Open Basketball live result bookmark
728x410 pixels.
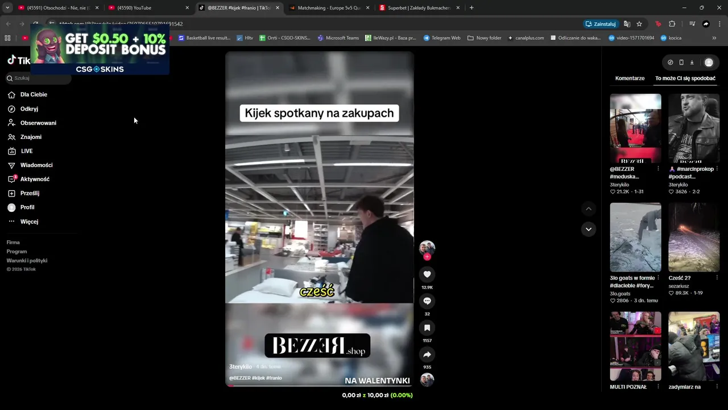[204, 38]
